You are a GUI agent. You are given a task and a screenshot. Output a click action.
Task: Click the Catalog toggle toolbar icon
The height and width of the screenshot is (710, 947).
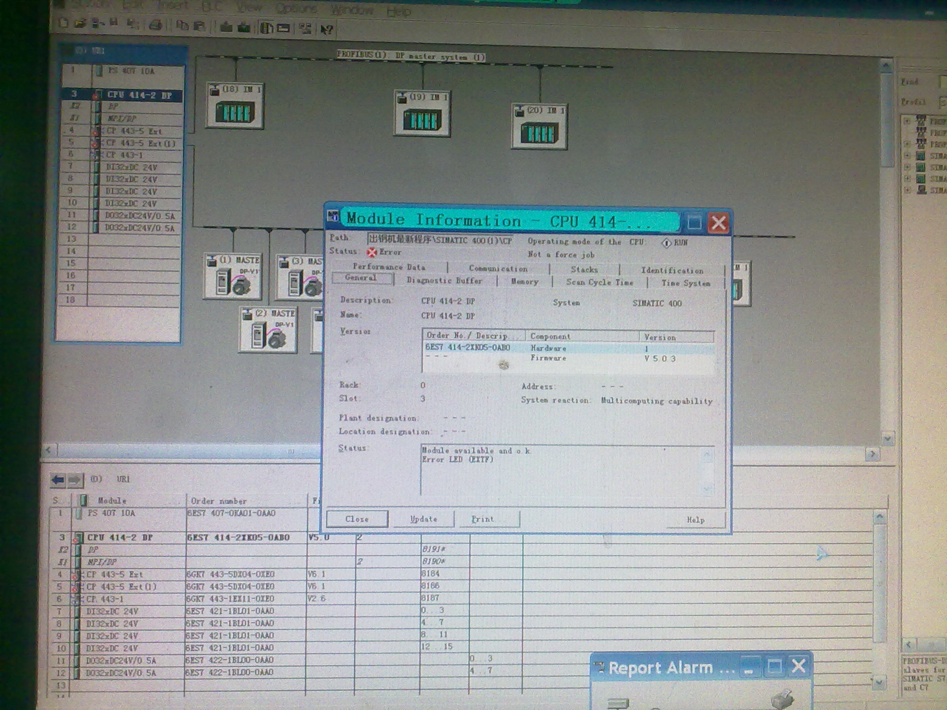point(266,28)
